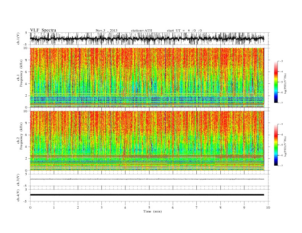This screenshot has width=302, height=233.
Task: Click the "8" tick on the time axis
Action: coord(220,207)
